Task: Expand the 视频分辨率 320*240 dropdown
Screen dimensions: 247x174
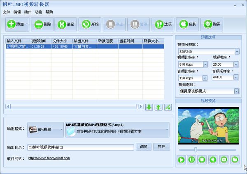Action: tap(237, 52)
